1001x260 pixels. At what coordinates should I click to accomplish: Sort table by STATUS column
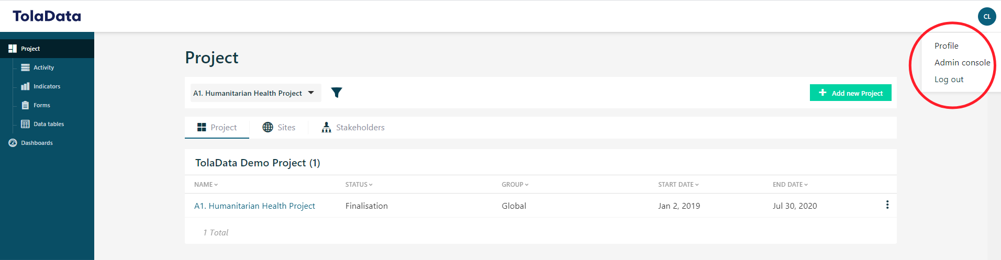359,185
